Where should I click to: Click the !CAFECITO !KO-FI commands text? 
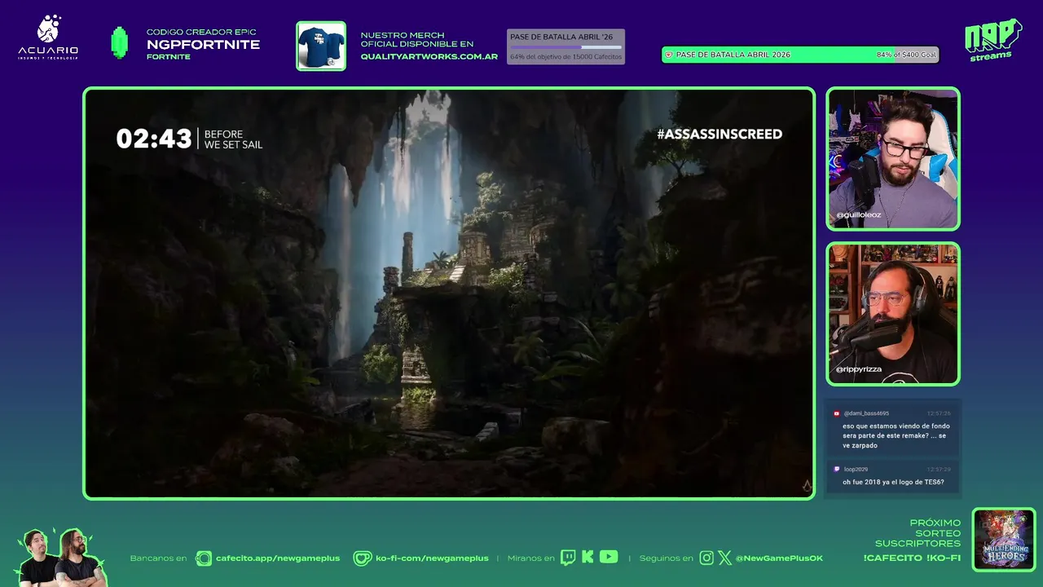pyautogui.click(x=912, y=558)
